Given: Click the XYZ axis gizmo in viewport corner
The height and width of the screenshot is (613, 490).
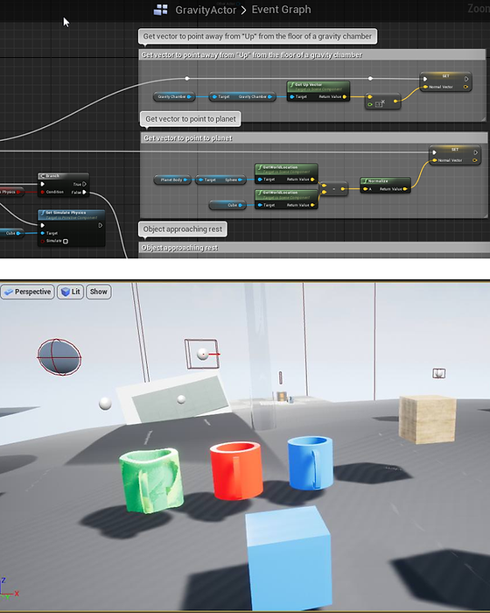Looking at the screenshot, I should pyautogui.click(x=9, y=590).
